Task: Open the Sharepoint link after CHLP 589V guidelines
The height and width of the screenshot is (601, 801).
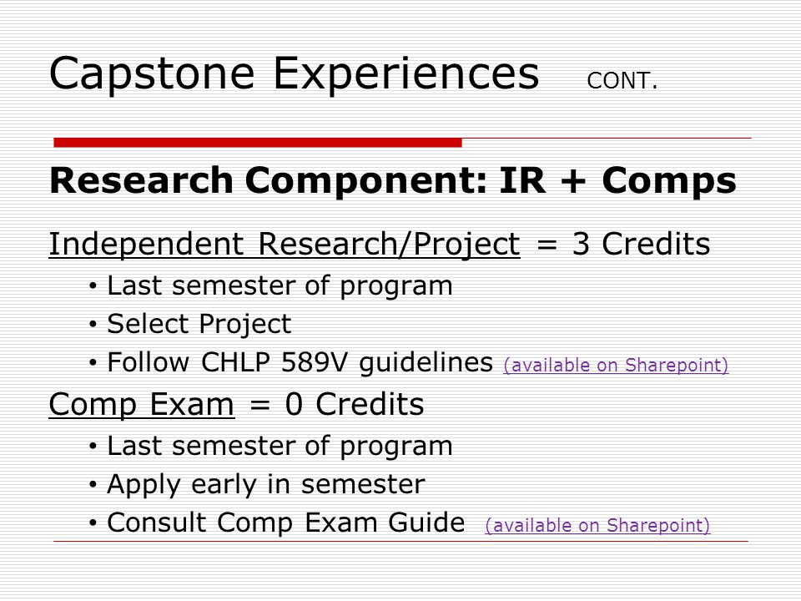Action: pyautogui.click(x=616, y=365)
